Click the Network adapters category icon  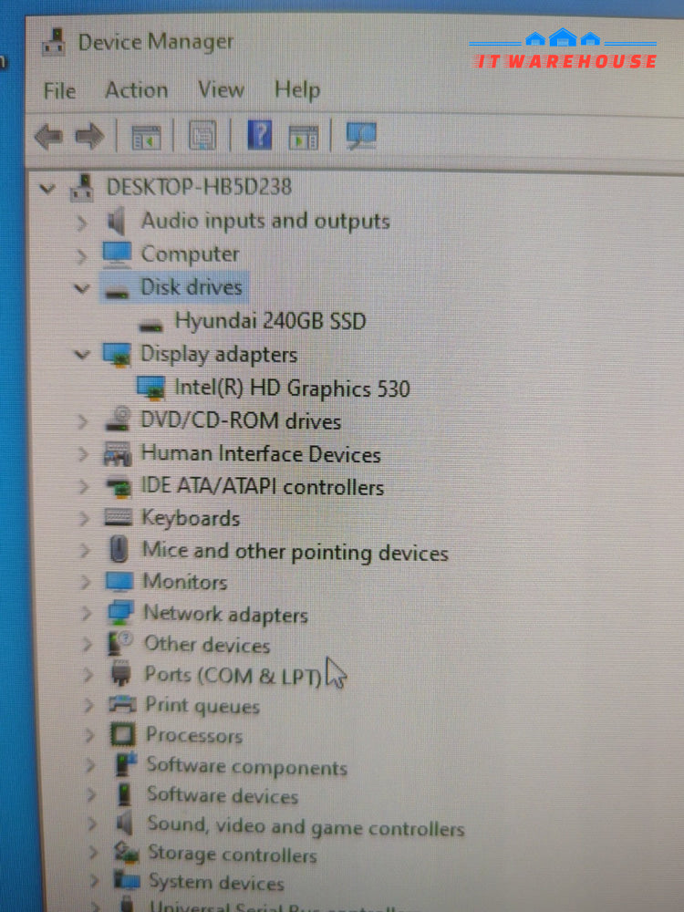click(120, 613)
